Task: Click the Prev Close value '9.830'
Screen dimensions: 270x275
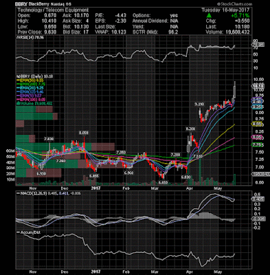Action: click(50, 32)
